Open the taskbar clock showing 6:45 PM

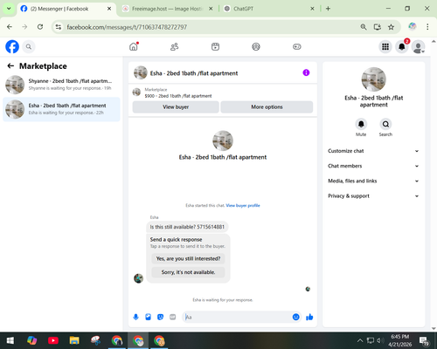point(400,340)
